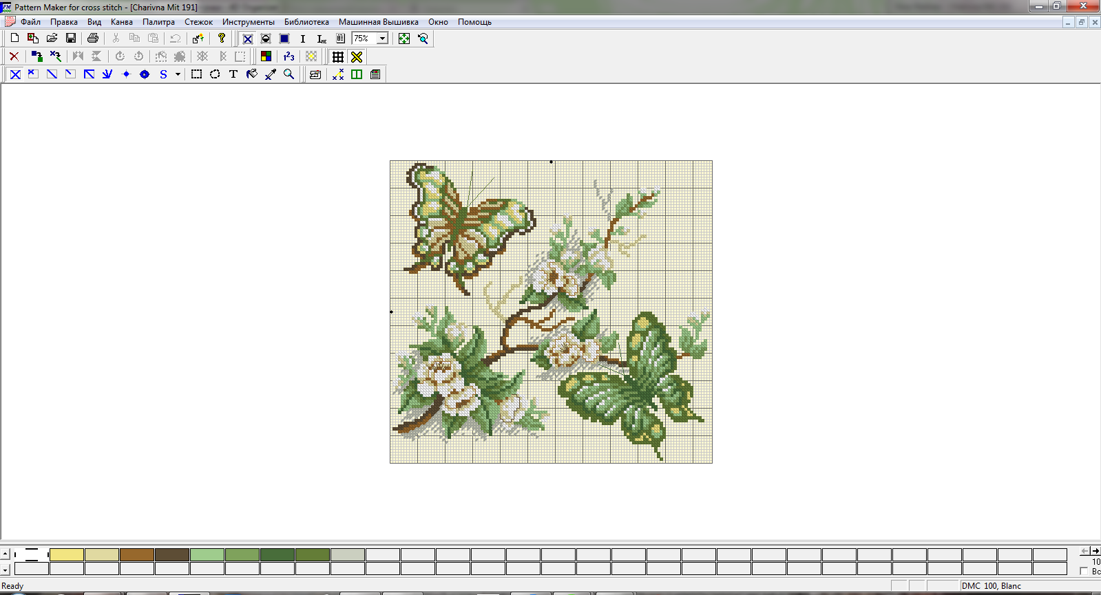Click the palette right arrow button
This screenshot has height=595, width=1101.
click(x=1095, y=551)
